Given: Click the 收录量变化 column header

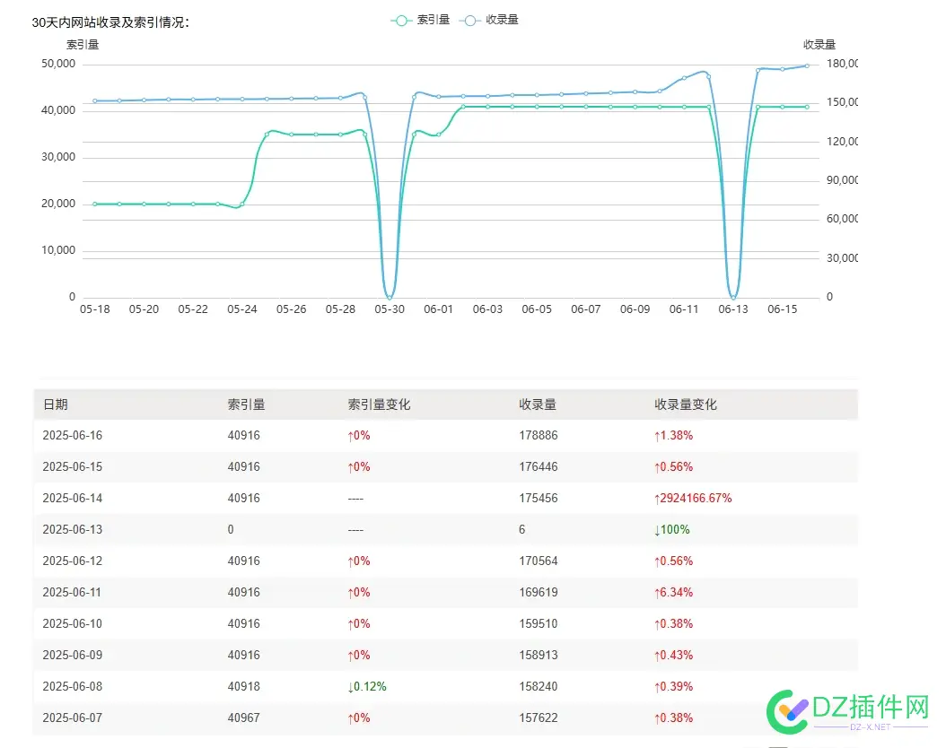Looking at the screenshot, I should tap(686, 404).
